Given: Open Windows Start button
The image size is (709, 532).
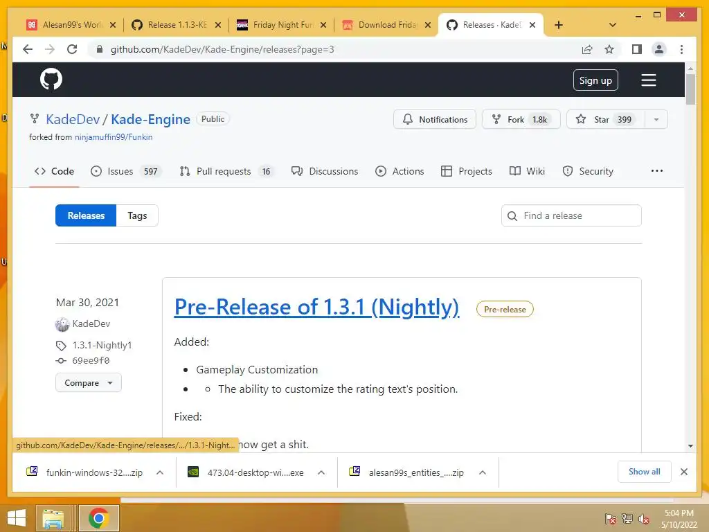Looking at the screenshot, I should tap(17, 518).
